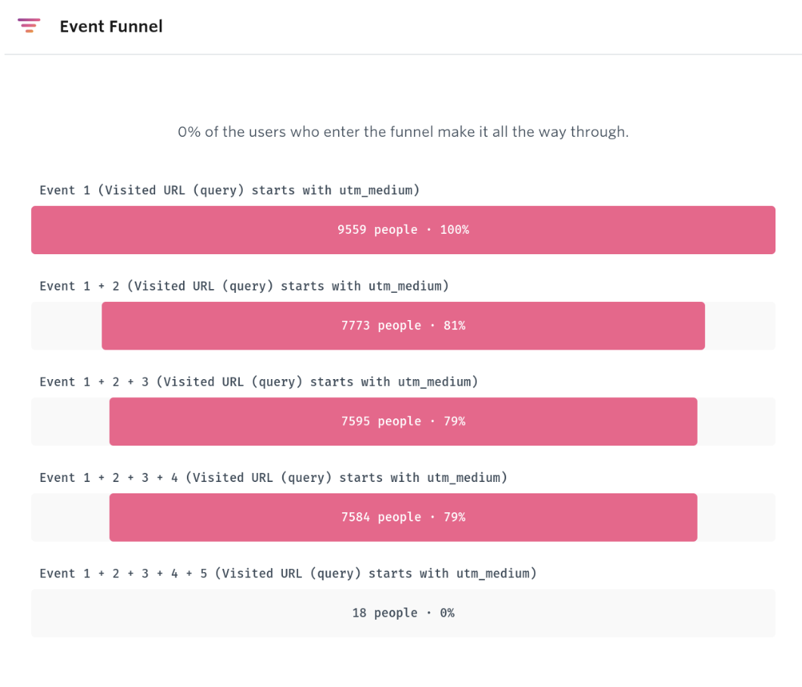Click the Event 1 + 2 + 3 + 4 label
The height and width of the screenshot is (687, 802).
(x=273, y=477)
